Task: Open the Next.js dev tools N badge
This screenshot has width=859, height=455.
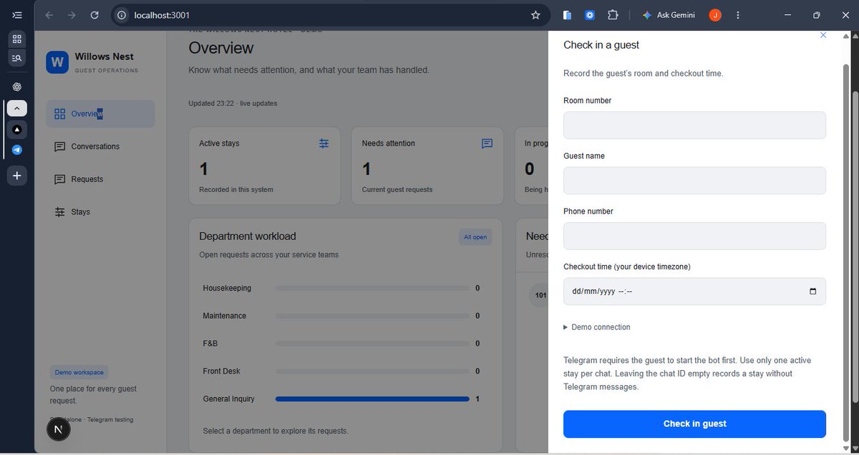Action: (59, 429)
